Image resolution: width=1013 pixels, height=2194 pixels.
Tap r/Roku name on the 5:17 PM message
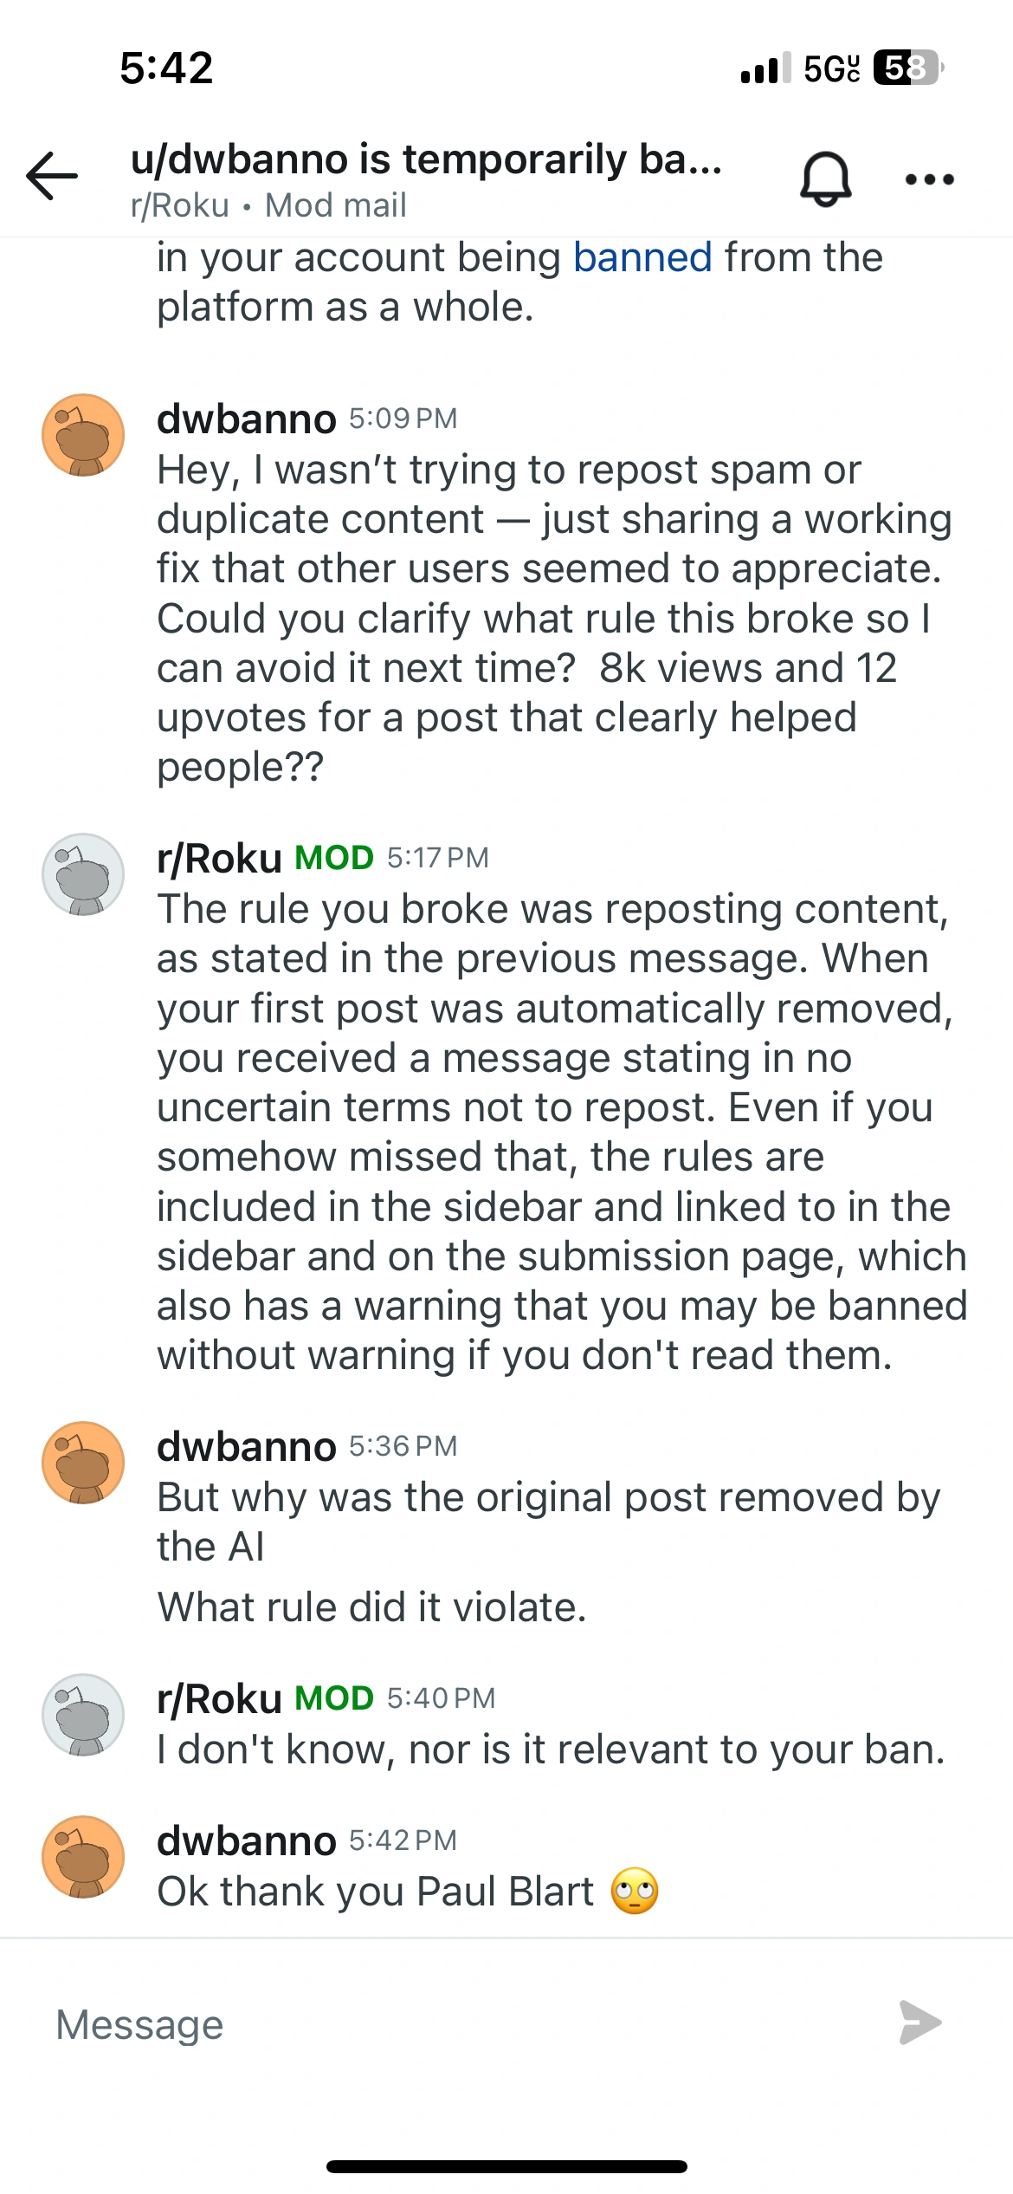pos(217,858)
